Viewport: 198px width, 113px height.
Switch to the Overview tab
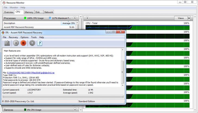pyautogui.click(x=9, y=12)
